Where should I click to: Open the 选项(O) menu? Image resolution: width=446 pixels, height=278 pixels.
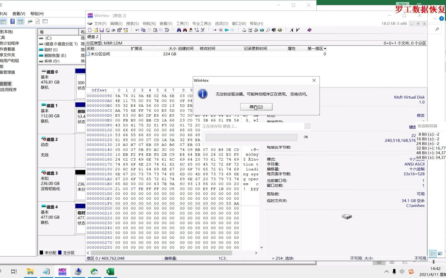point(222,23)
